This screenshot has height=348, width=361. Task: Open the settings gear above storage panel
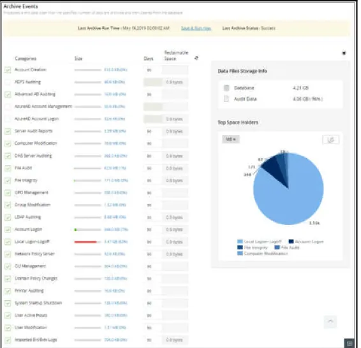click(x=344, y=53)
